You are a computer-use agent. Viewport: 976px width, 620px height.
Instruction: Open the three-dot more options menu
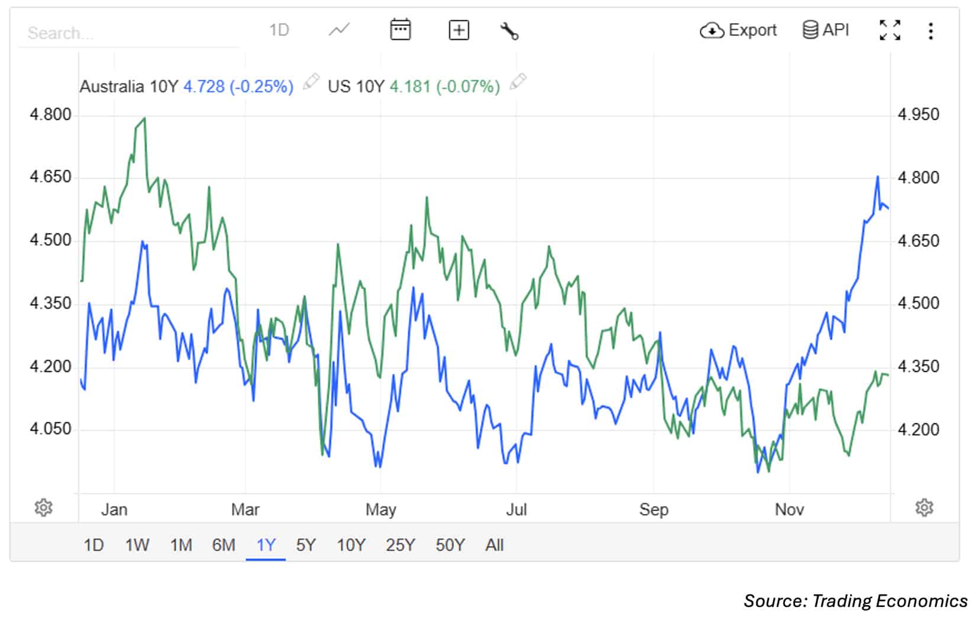(930, 31)
